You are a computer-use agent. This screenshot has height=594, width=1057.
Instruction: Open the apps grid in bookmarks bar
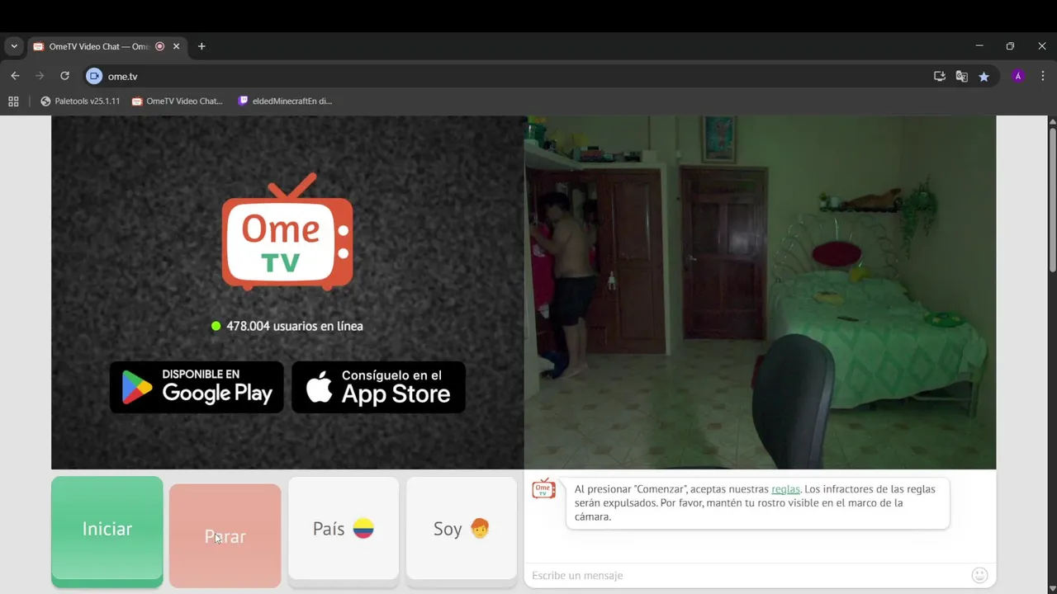(13, 101)
